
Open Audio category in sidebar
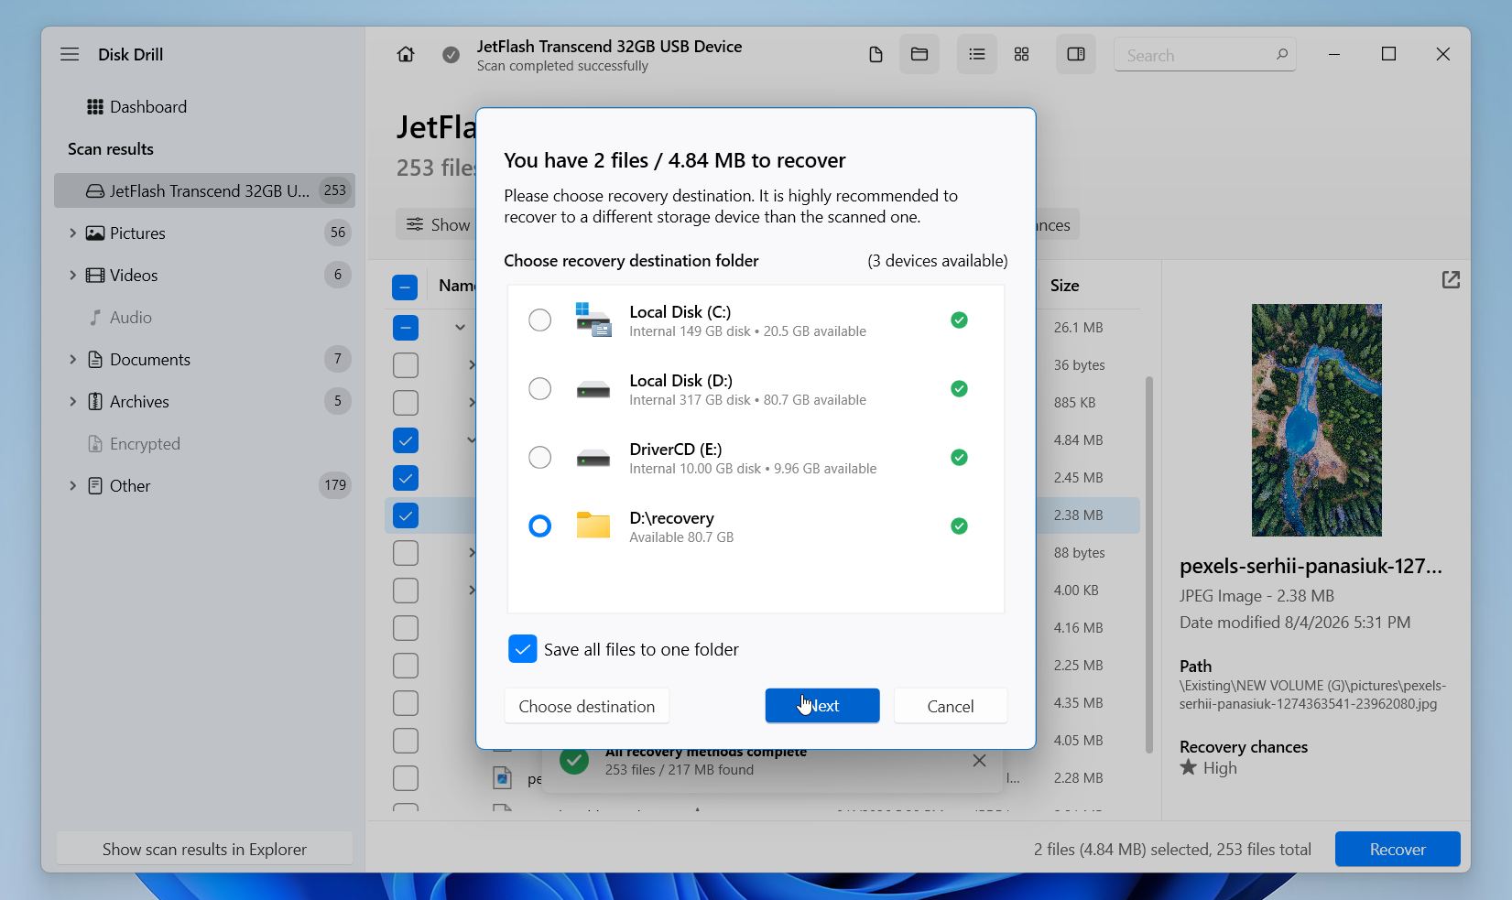pyautogui.click(x=205, y=318)
